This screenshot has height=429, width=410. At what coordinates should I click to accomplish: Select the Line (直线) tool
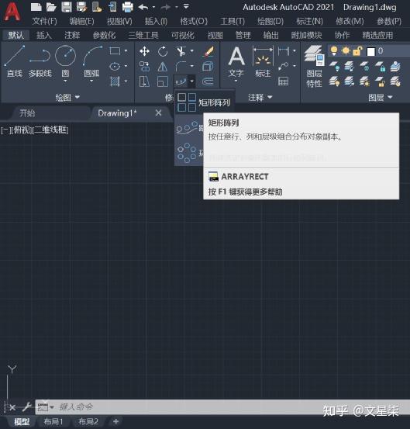pos(15,61)
